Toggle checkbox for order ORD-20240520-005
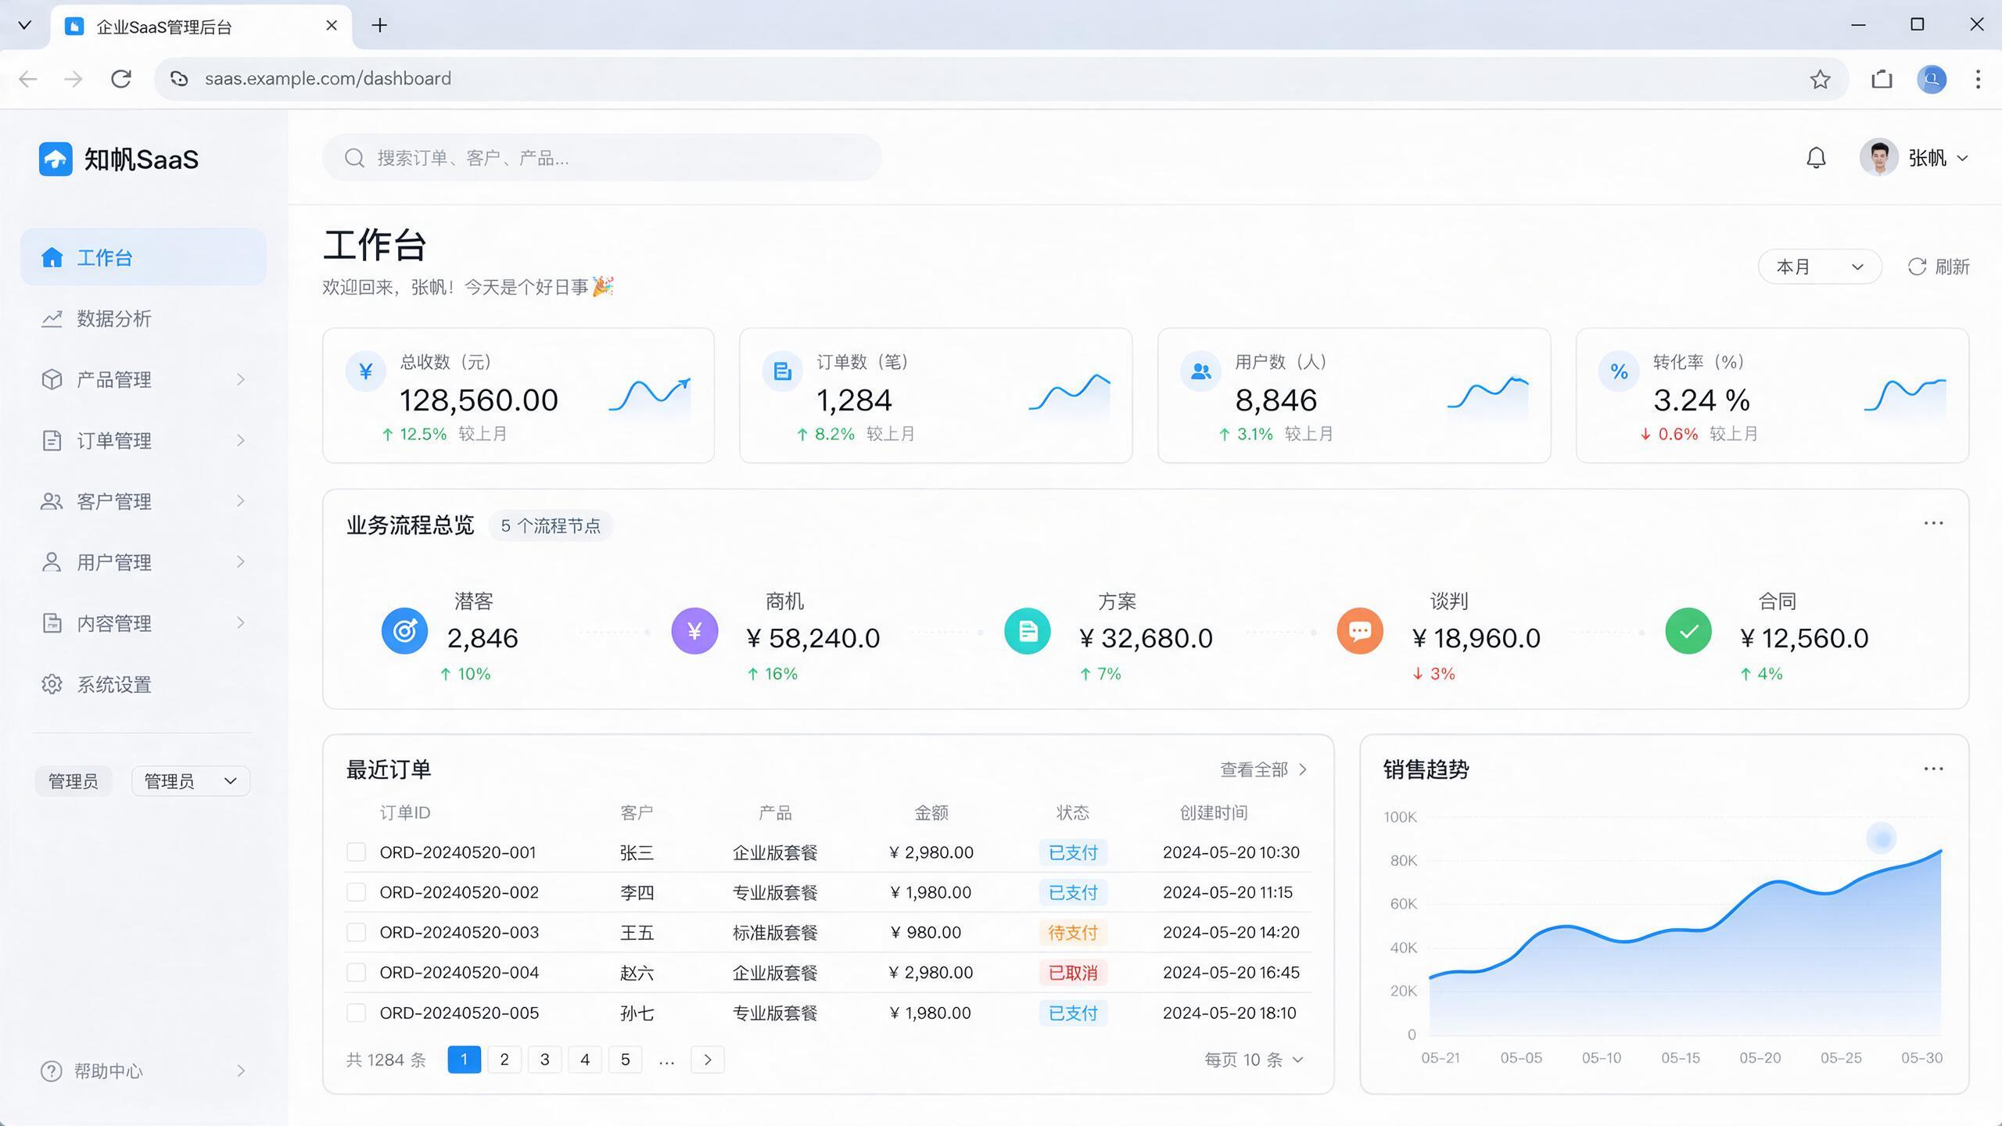 [356, 1013]
